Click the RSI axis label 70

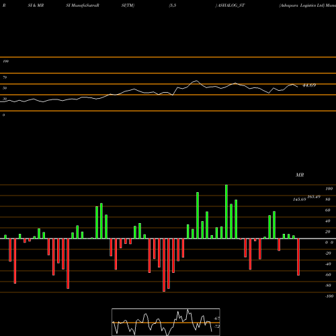[5, 77]
